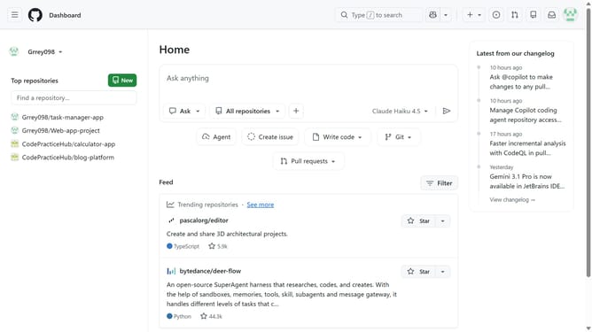Open Pull requests icon in header
The image size is (592, 332).
pos(515,15)
